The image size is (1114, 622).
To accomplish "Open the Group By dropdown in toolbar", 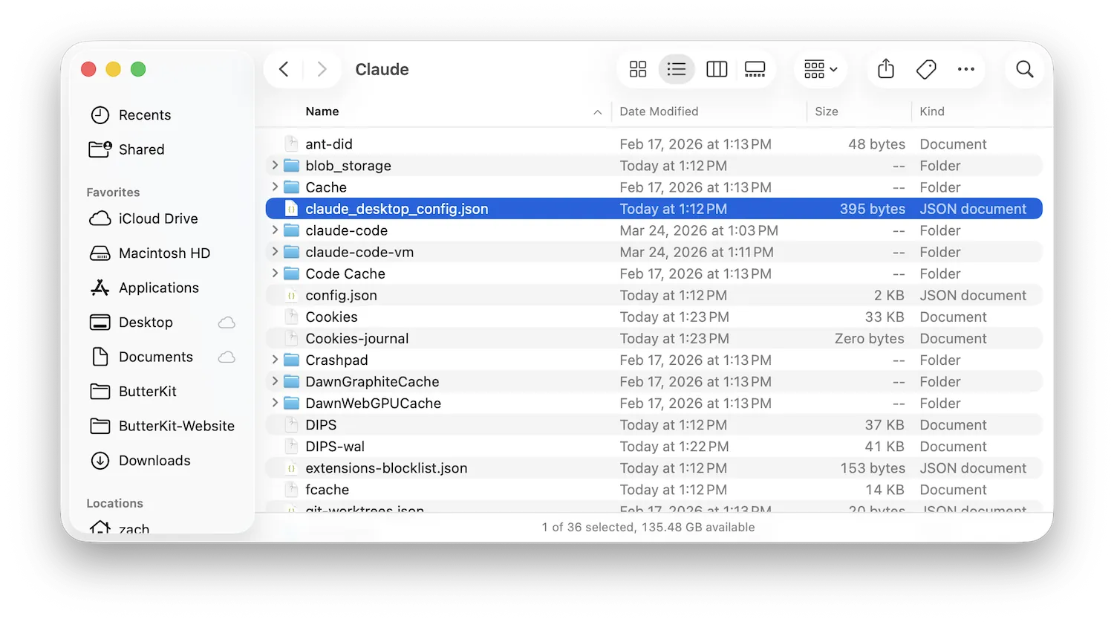I will 819,68.
